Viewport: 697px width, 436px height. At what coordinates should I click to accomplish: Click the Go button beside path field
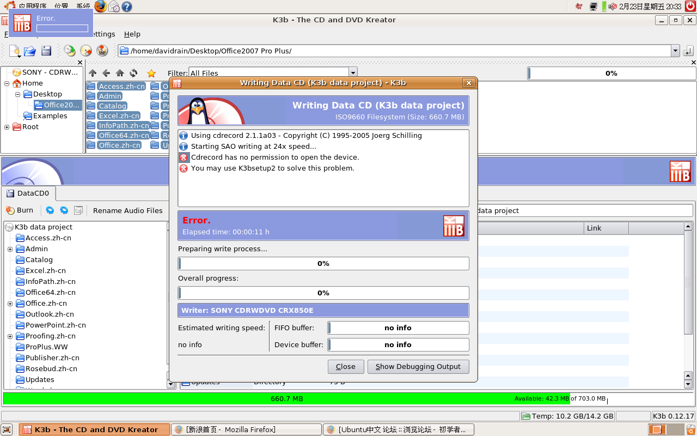pos(688,51)
